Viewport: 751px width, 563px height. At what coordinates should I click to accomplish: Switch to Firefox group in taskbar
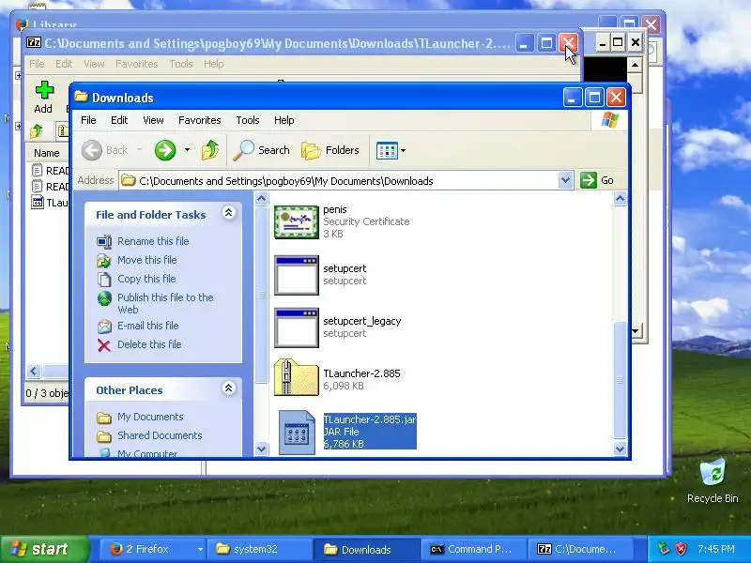153,549
